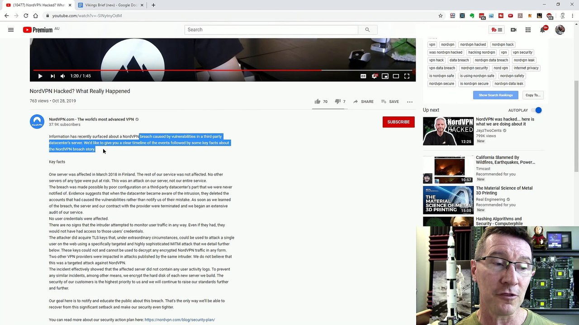Open The Material Science of Metal thumbnail
The width and height of the screenshot is (579, 325).
coord(448,200)
